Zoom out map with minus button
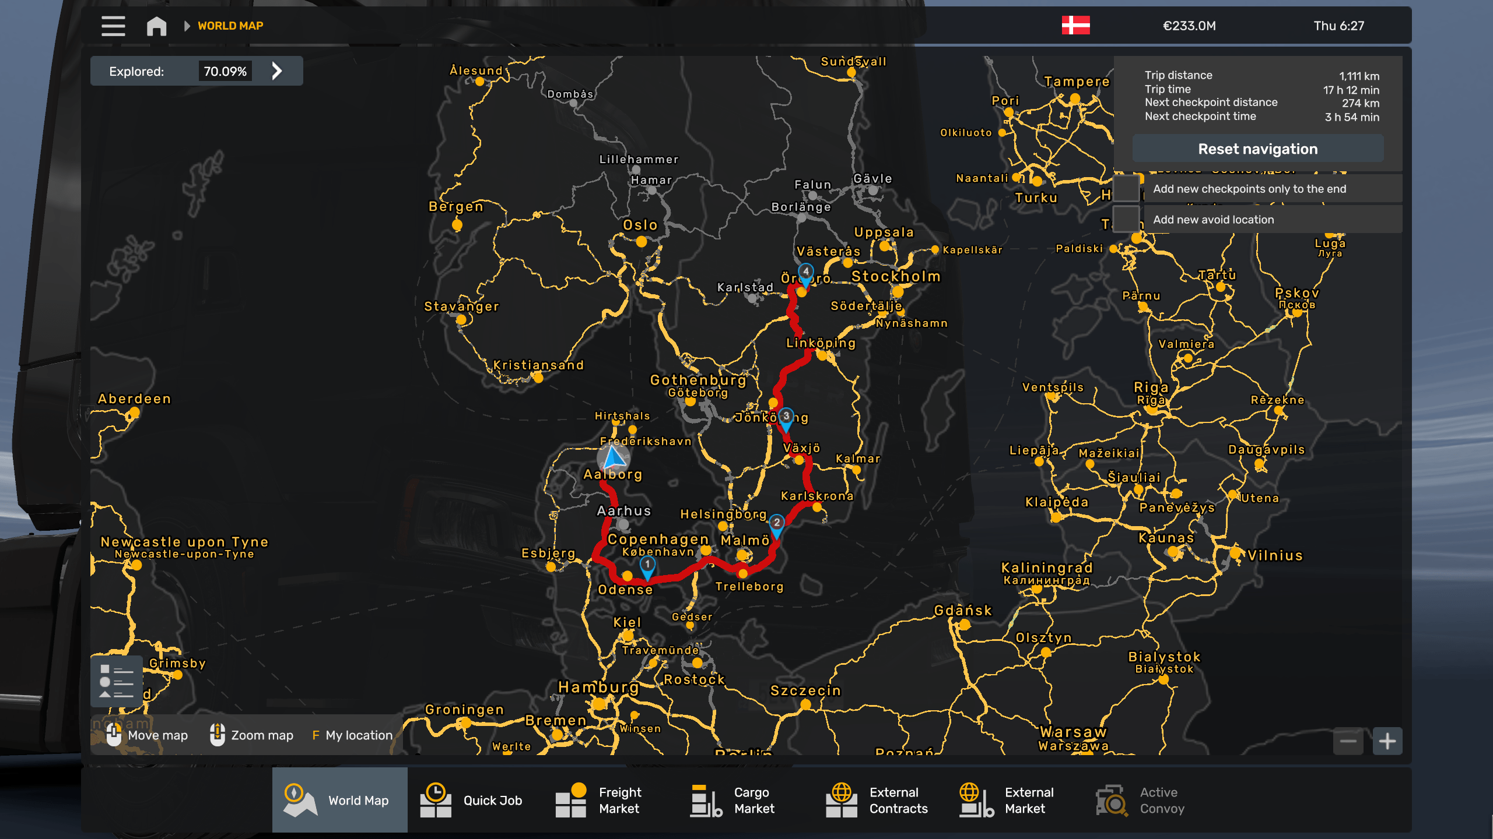The height and width of the screenshot is (839, 1493). [1348, 741]
